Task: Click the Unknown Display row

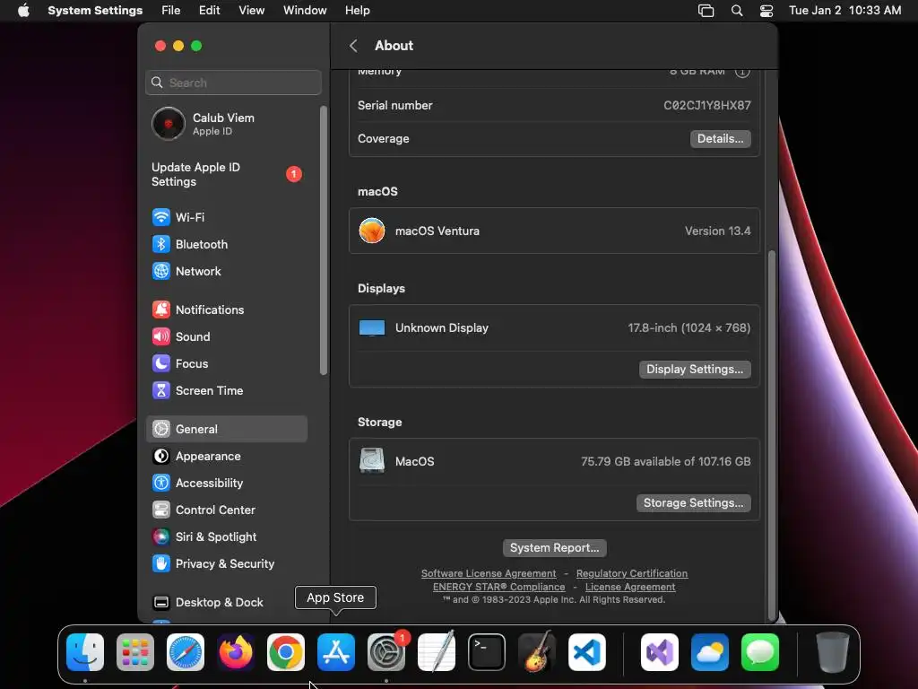Action: point(554,328)
